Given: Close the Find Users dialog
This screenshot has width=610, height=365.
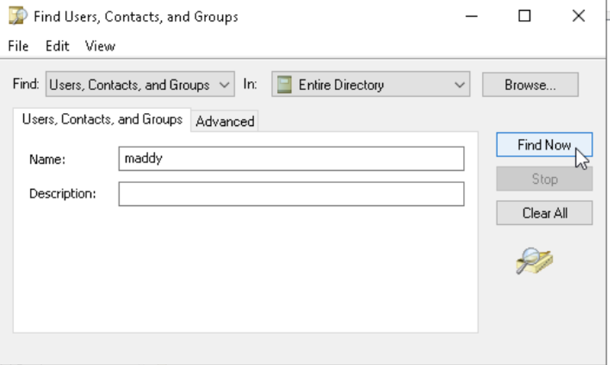Looking at the screenshot, I should (579, 16).
